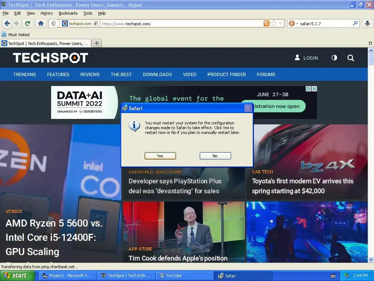Click the shield tracking protection icon
Image resolution: width=374 pixels, height=281 pixels.
tap(54, 23)
